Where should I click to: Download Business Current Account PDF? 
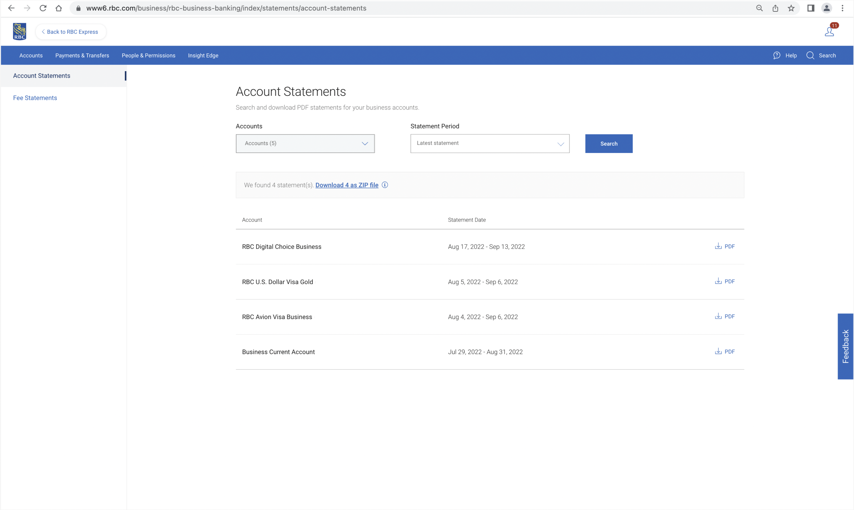pyautogui.click(x=725, y=352)
